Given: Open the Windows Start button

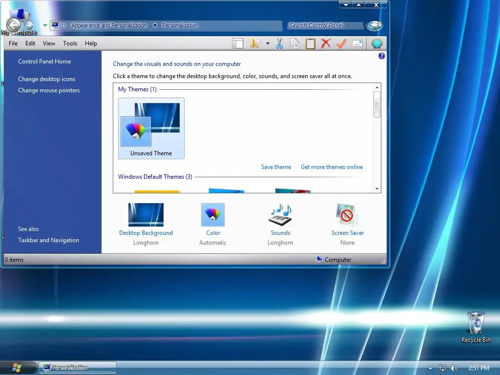Looking at the screenshot, I should click(x=17, y=368).
